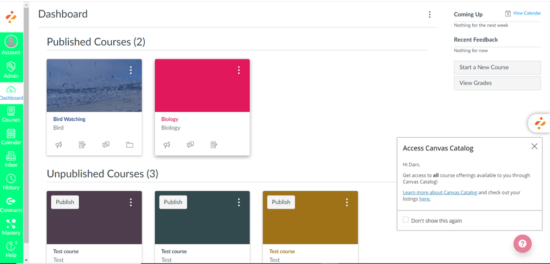The width and height of the screenshot is (550, 264).
Task: Open Bird Watching card options menu
Action: [x=130, y=70]
